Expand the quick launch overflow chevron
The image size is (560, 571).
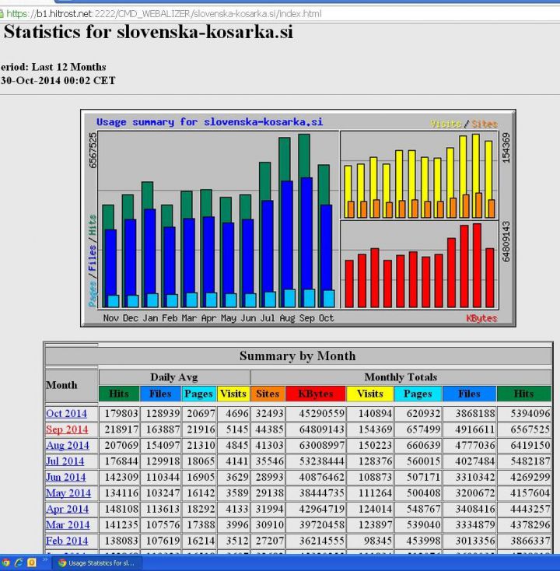45,559
